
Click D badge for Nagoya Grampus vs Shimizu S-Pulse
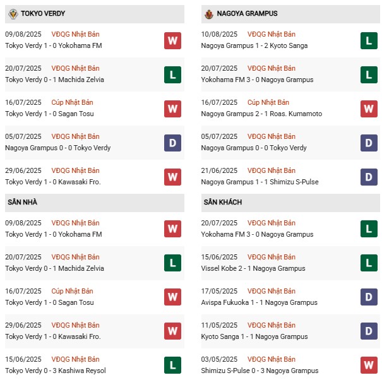tap(369, 177)
